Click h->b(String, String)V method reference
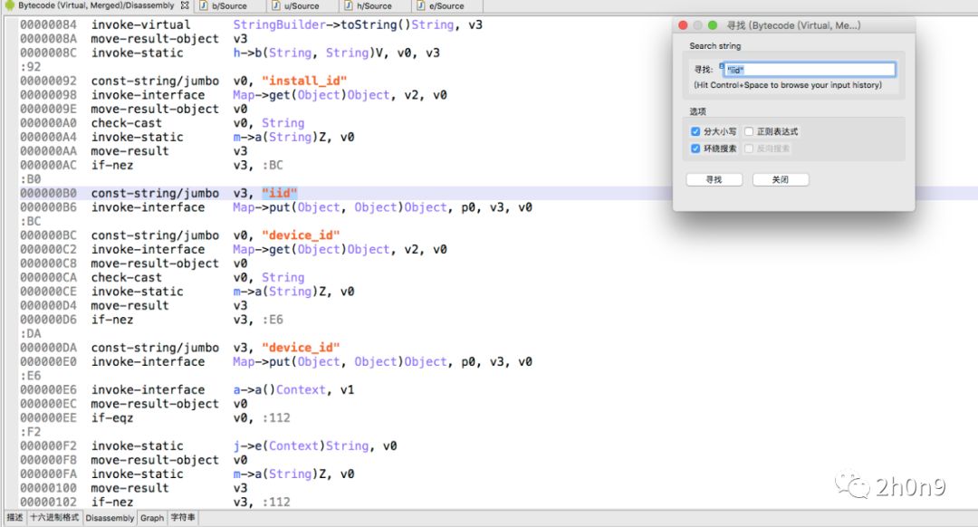 click(306, 53)
